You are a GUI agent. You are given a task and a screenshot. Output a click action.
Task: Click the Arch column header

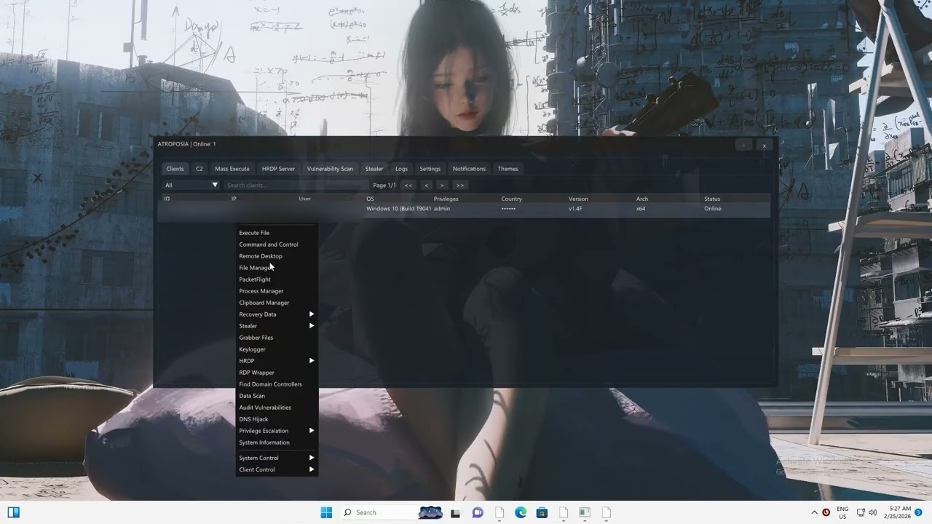[642, 199]
